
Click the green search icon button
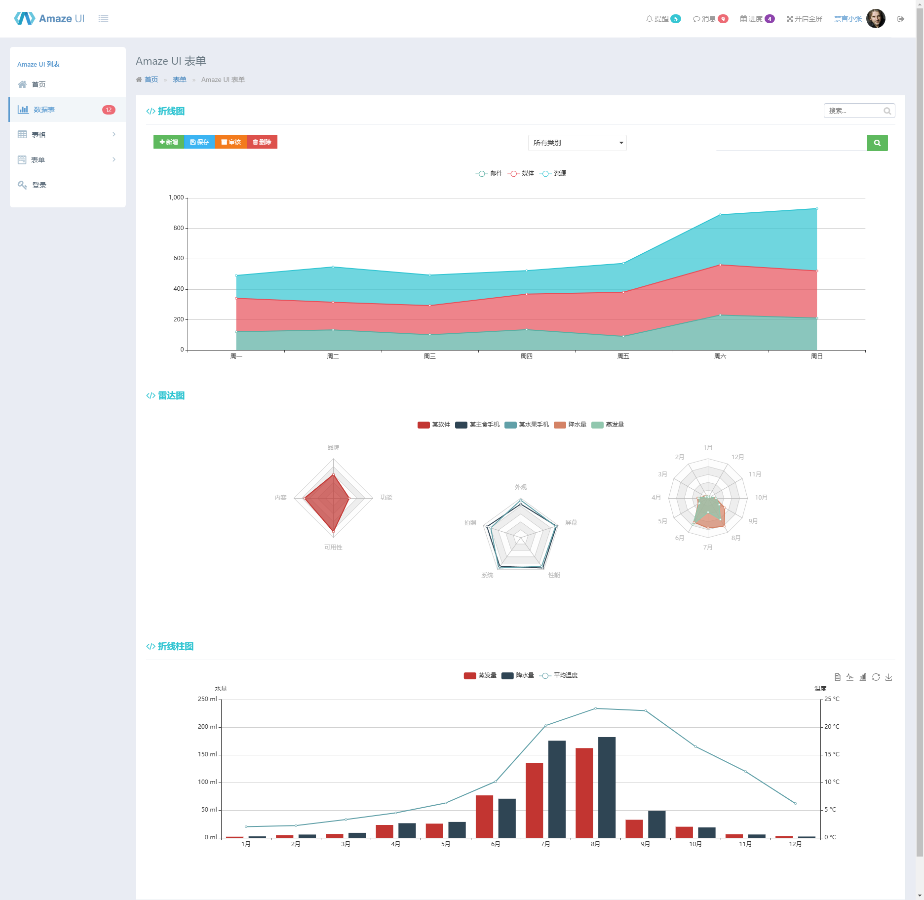coord(877,143)
